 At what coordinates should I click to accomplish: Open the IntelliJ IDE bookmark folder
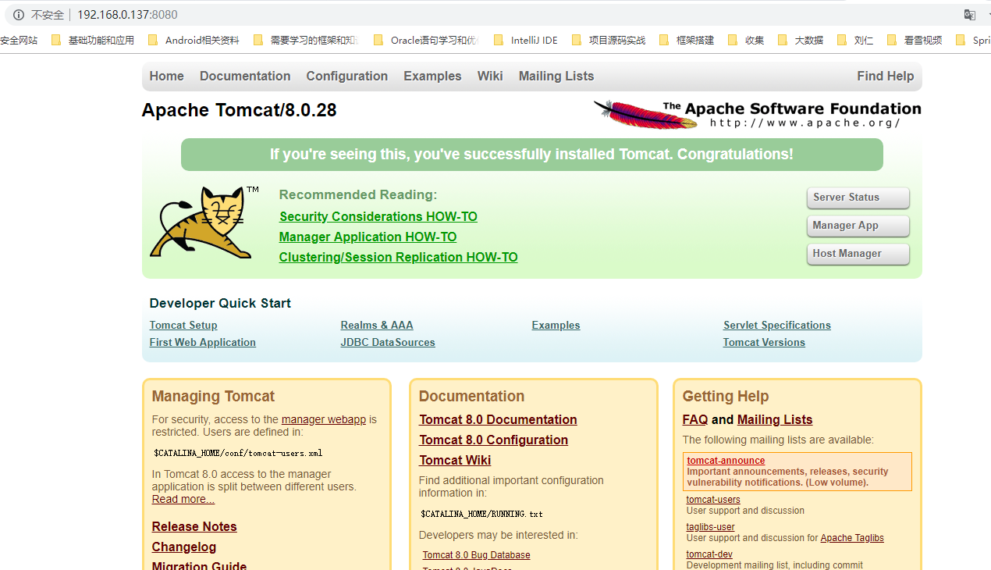[526, 40]
